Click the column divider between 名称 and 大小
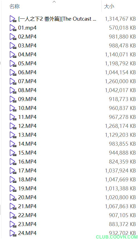Viewport: 139px width, 240px height. tap(101, 6)
